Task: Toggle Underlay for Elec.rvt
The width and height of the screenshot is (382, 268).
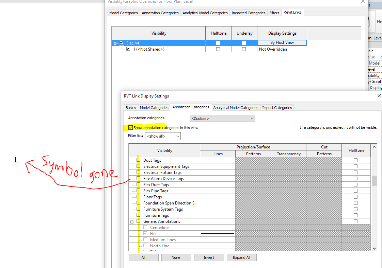Action: pyautogui.click(x=244, y=43)
